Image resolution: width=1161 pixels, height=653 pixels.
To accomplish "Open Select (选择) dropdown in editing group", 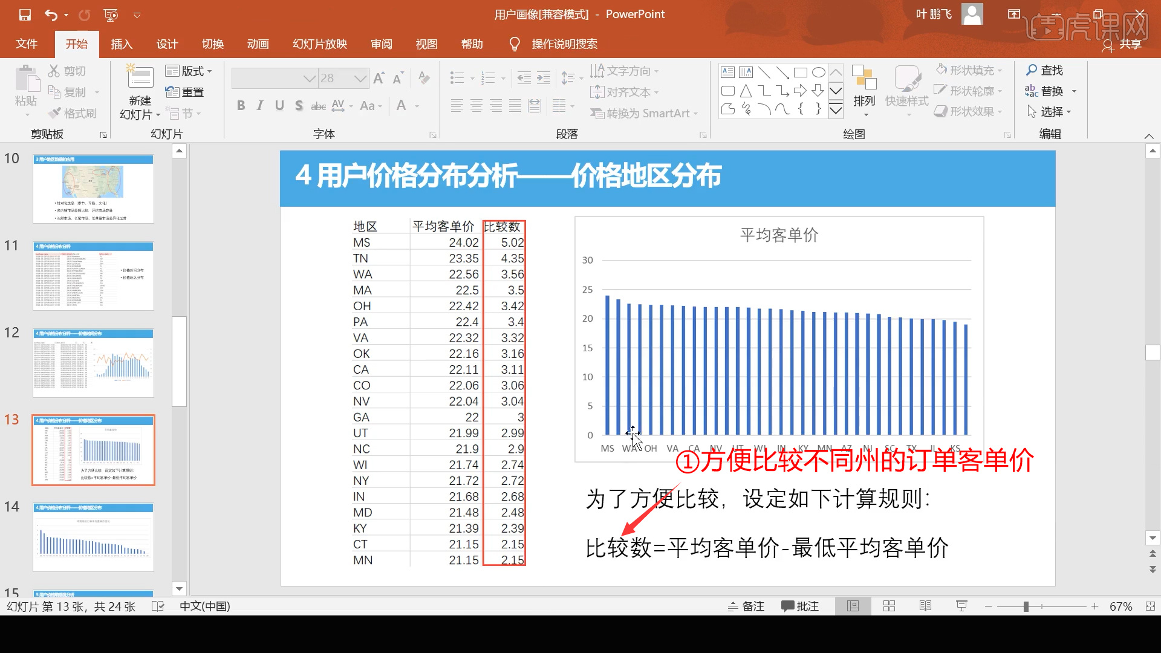I will point(1049,112).
